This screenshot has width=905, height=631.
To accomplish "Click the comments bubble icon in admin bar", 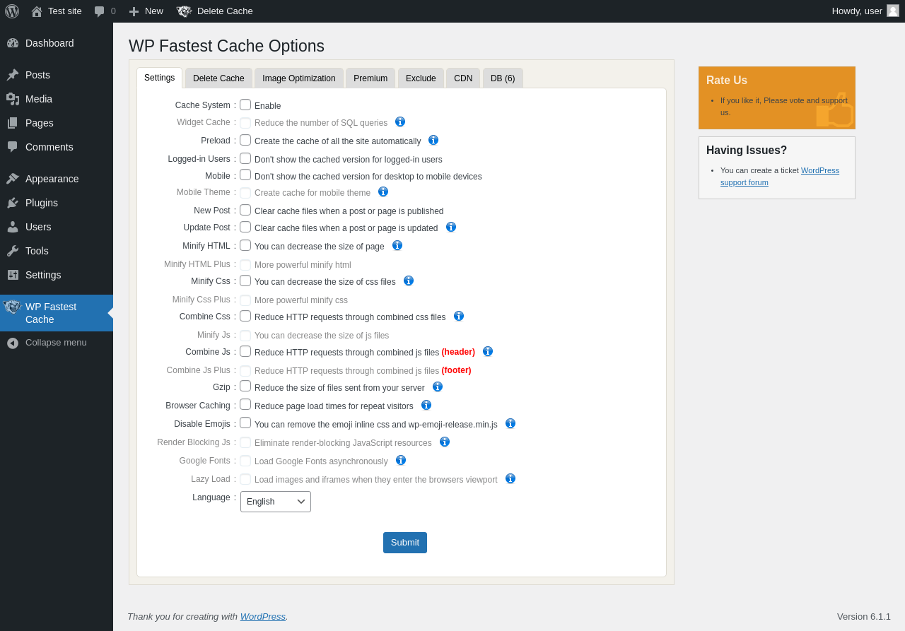I will click(x=100, y=11).
